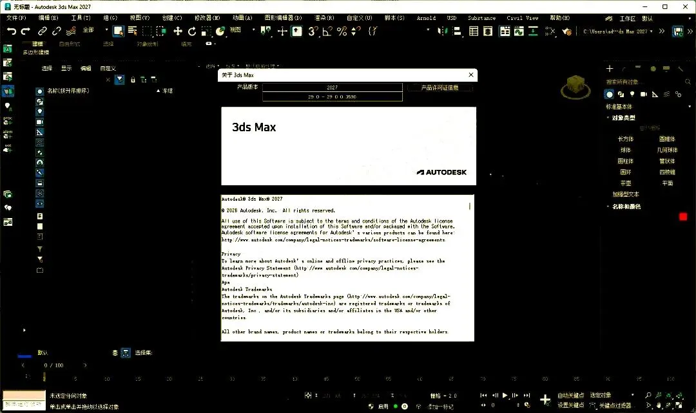This screenshot has width=696, height=413.
Task: Switch to the 对象绘制 ribbon tab
Action: [148, 44]
